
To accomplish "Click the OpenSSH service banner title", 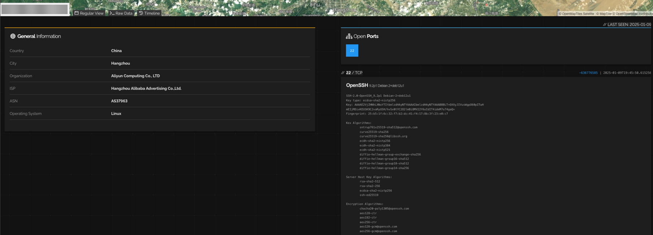I will (x=357, y=85).
